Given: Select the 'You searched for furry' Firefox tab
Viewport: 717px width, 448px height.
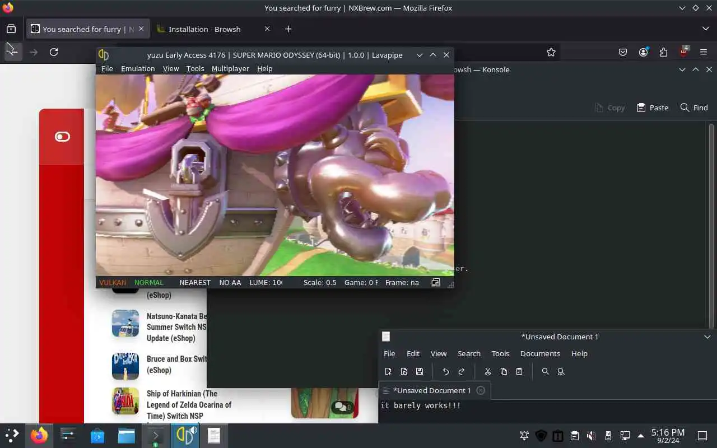Looking at the screenshot, I should [87, 29].
